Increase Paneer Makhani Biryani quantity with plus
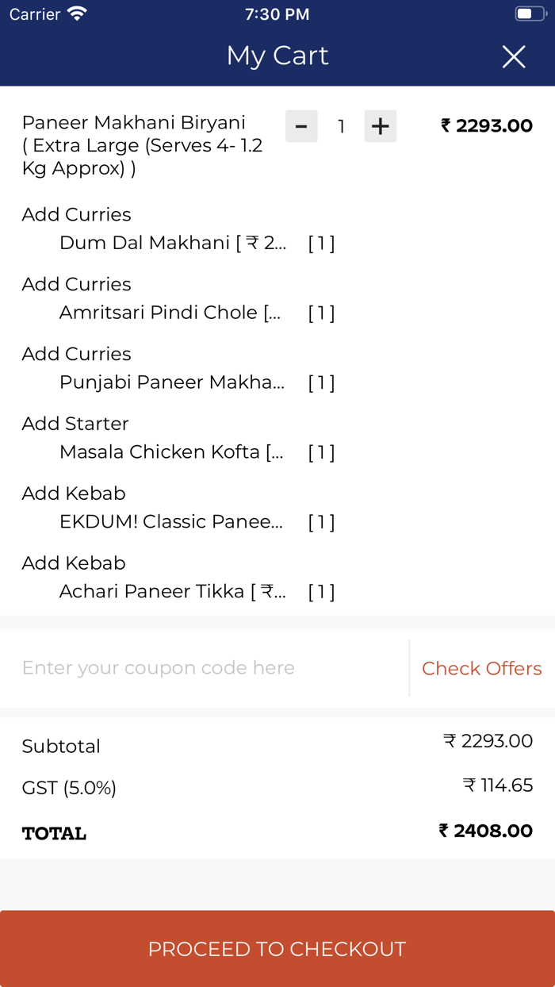The height and width of the screenshot is (987, 555). (x=381, y=126)
